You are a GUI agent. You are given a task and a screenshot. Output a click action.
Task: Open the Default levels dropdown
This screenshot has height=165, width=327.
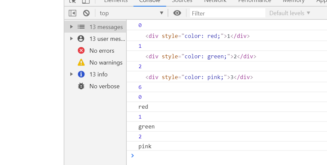290,13
